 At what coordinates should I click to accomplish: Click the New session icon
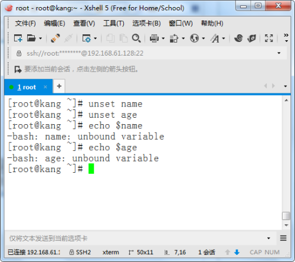click(x=18, y=38)
